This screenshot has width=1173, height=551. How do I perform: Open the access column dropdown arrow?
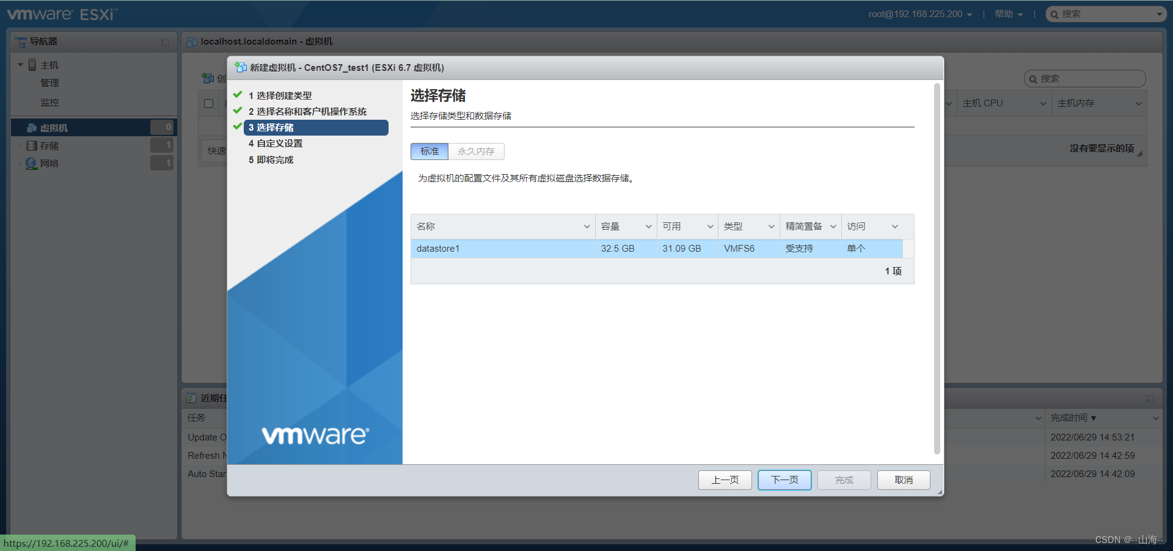[x=895, y=227]
